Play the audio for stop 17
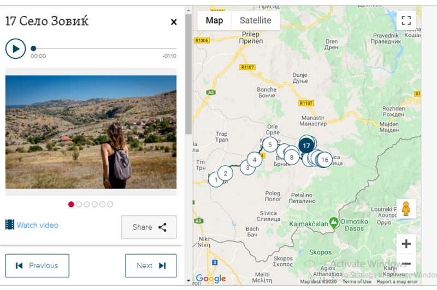Image resolution: width=437 pixels, height=290 pixels. 15,49
